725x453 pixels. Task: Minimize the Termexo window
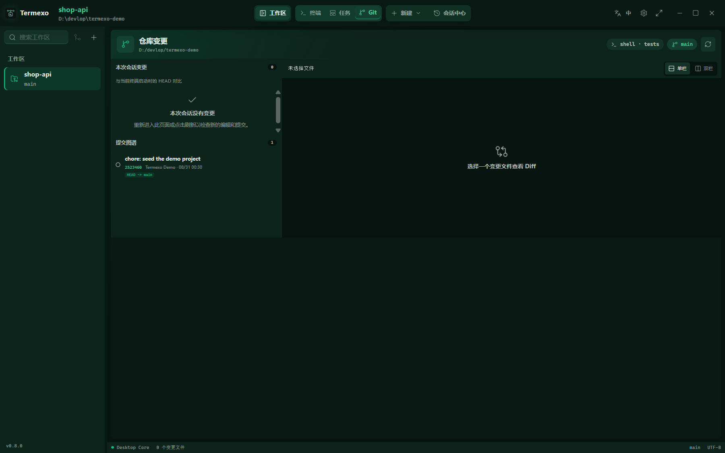[x=679, y=13]
